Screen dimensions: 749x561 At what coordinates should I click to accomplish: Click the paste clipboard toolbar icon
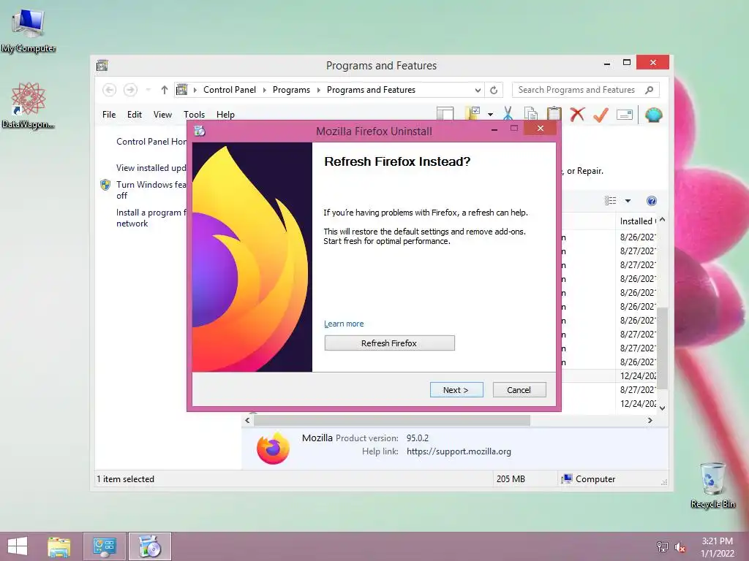point(554,114)
